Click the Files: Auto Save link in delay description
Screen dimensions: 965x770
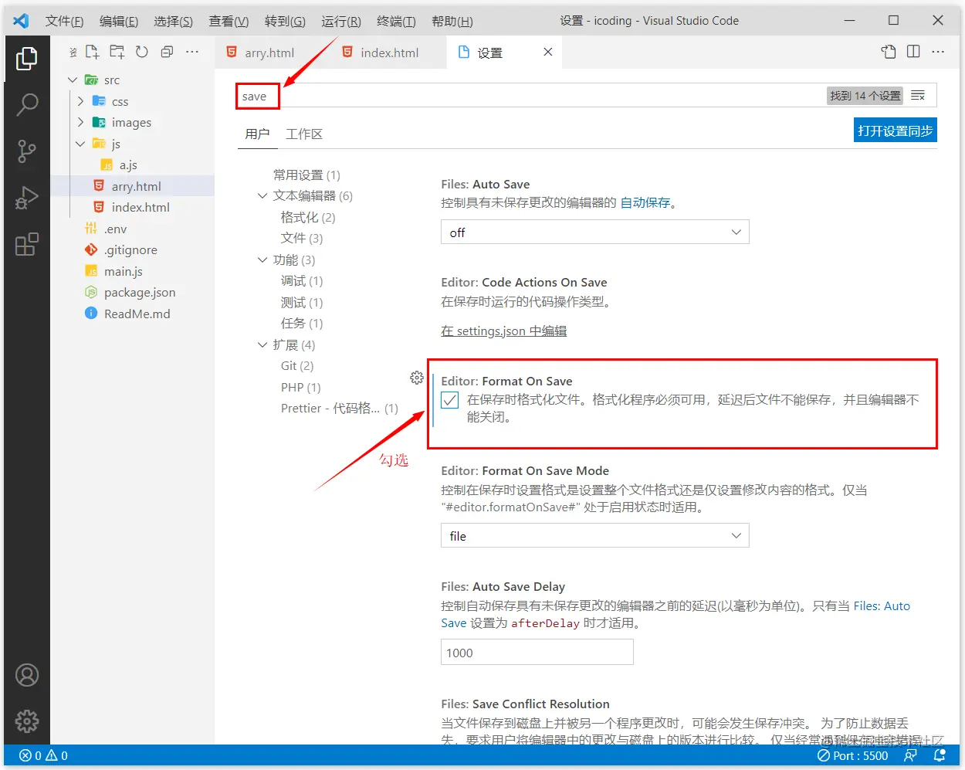tap(882, 606)
